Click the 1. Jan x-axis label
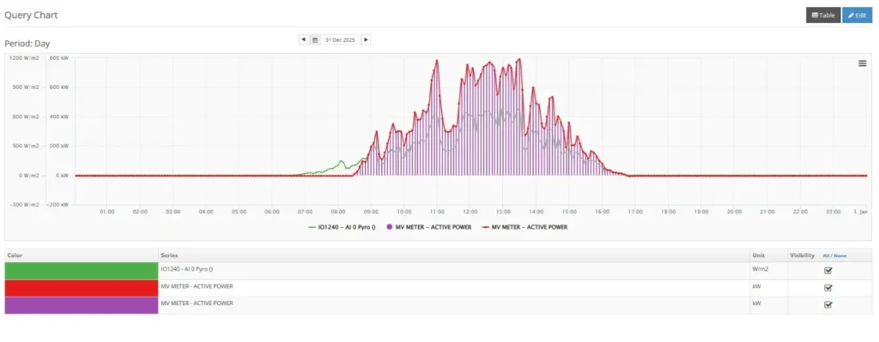 pyautogui.click(x=860, y=212)
